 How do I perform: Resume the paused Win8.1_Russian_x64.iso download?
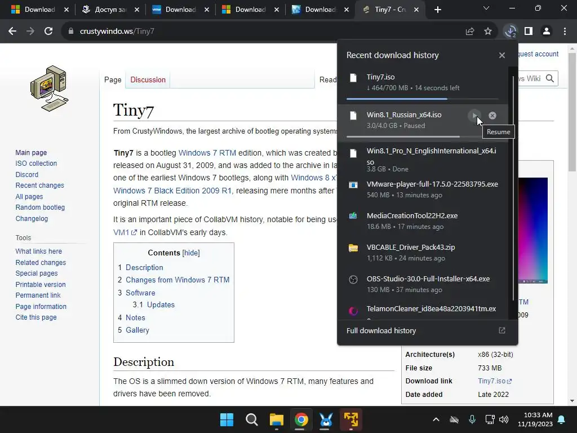click(474, 116)
